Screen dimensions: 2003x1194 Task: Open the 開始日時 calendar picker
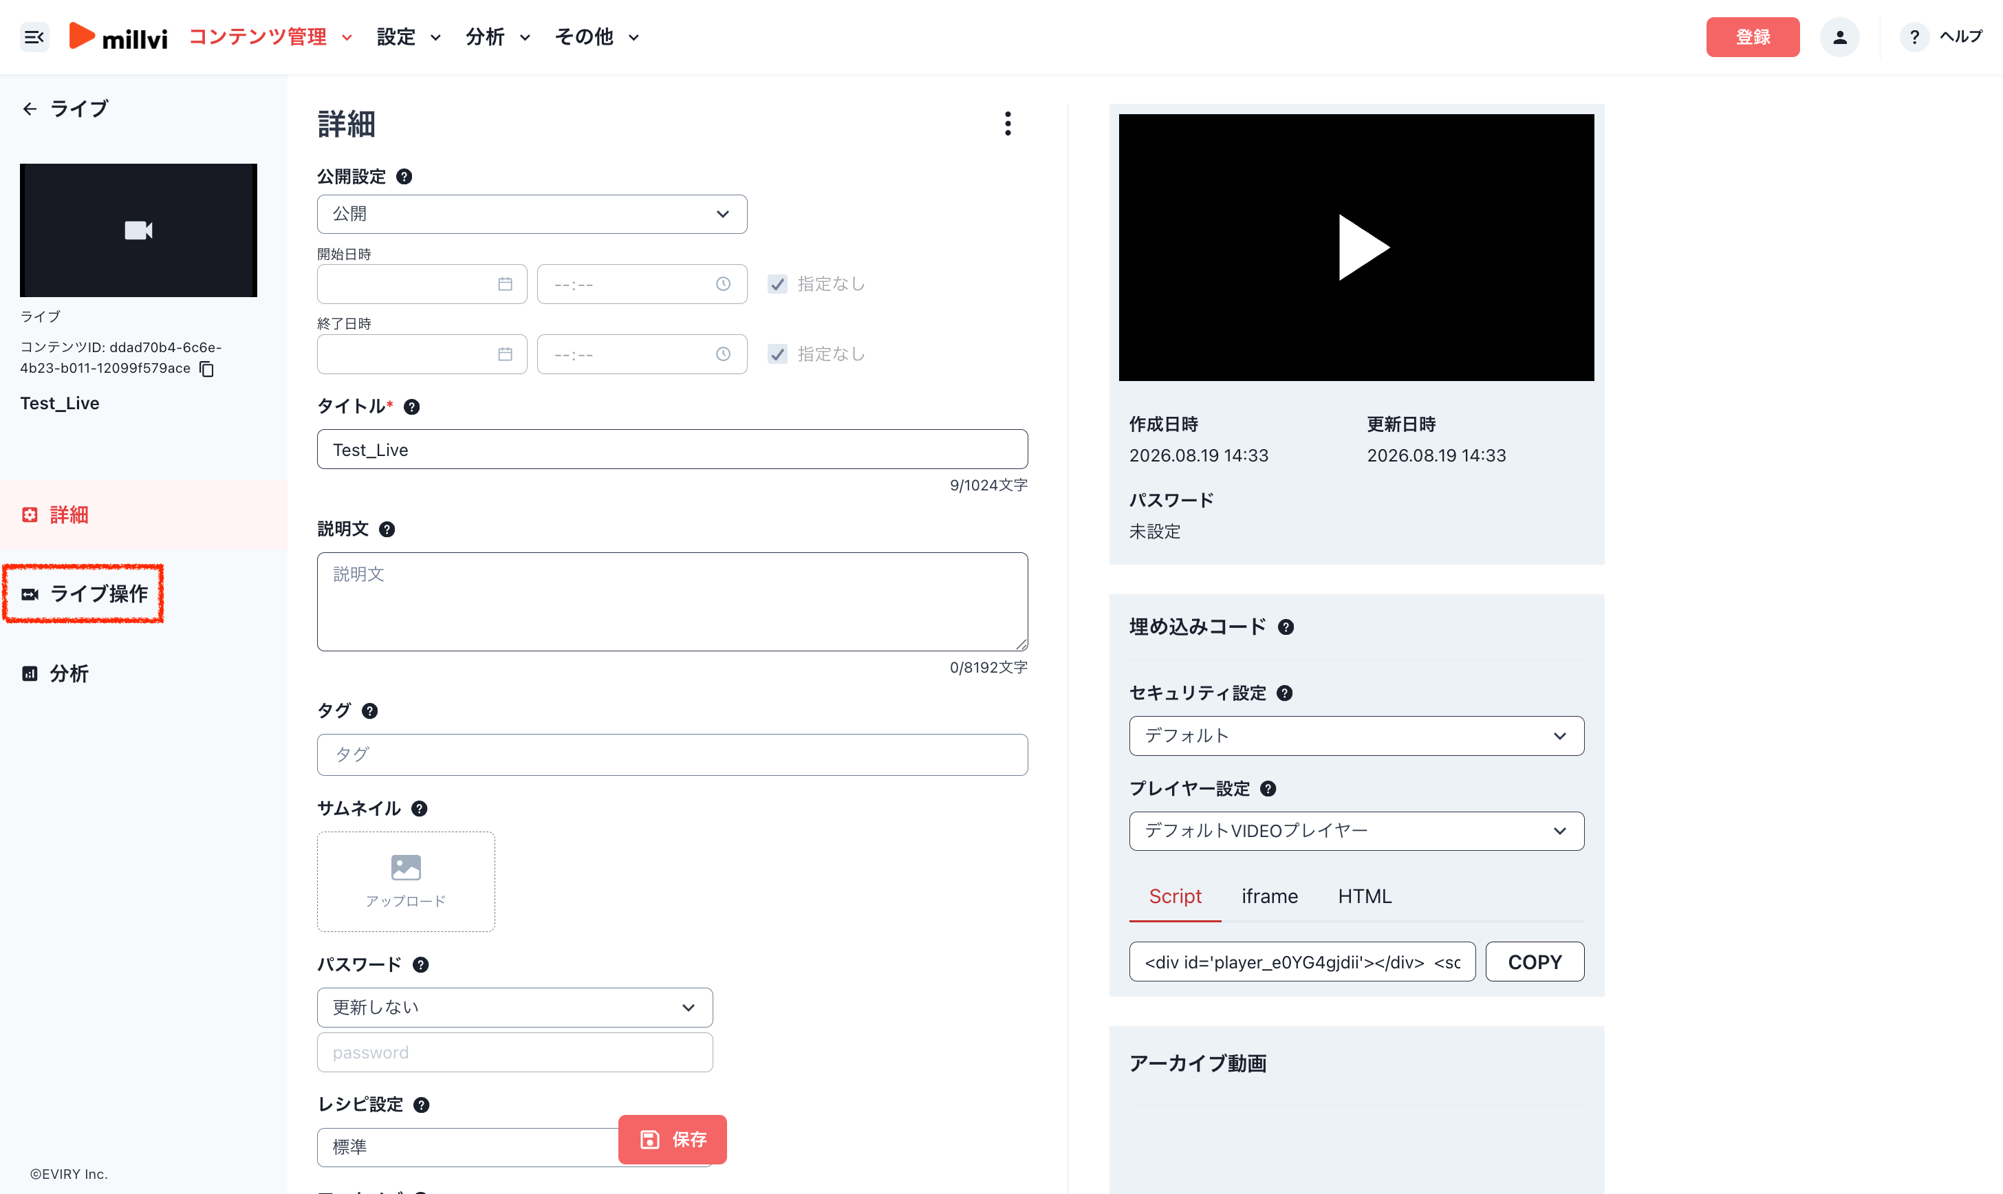tap(504, 284)
